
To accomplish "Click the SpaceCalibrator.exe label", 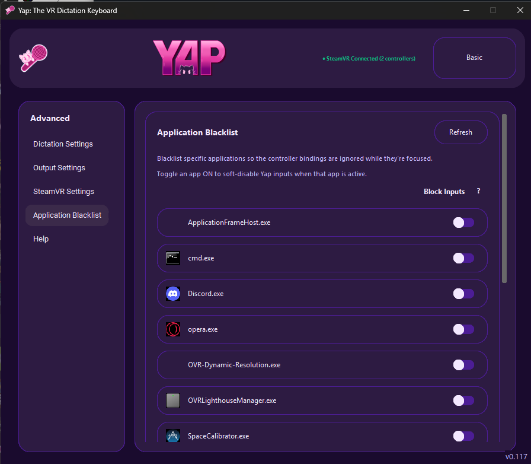I will tap(219, 436).
